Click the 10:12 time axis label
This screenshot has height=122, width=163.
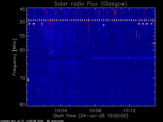129,111
